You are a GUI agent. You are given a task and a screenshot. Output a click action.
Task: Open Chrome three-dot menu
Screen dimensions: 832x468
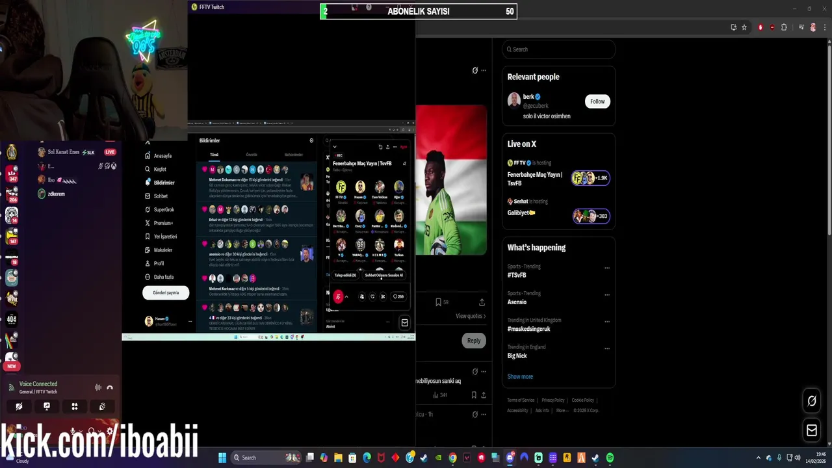click(x=824, y=27)
